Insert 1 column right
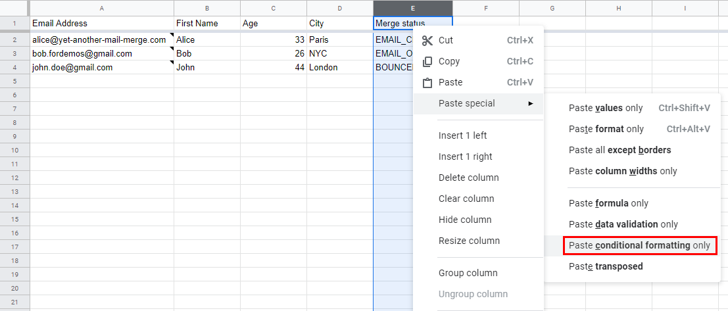728x311 pixels. coord(465,156)
